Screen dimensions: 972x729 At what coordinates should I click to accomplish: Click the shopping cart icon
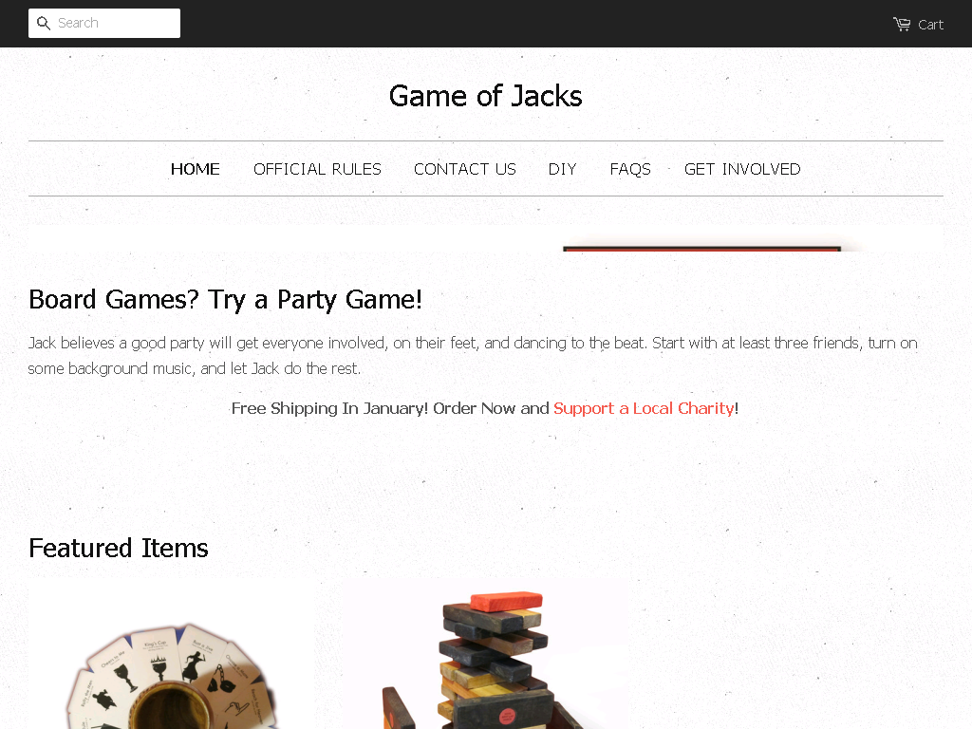pos(902,24)
